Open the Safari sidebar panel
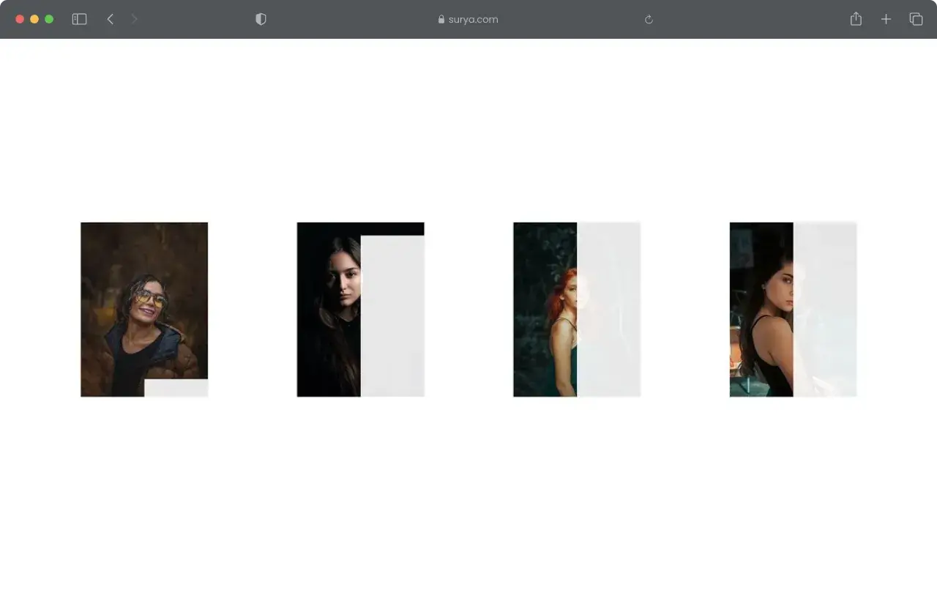The width and height of the screenshot is (937, 609). tap(79, 19)
